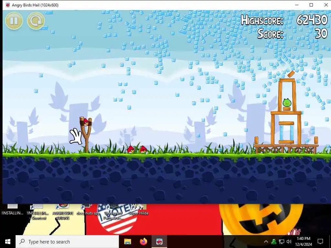Select the Graveyard Party Scre... desktop shortcut
331x248 pixels.
[113, 212]
